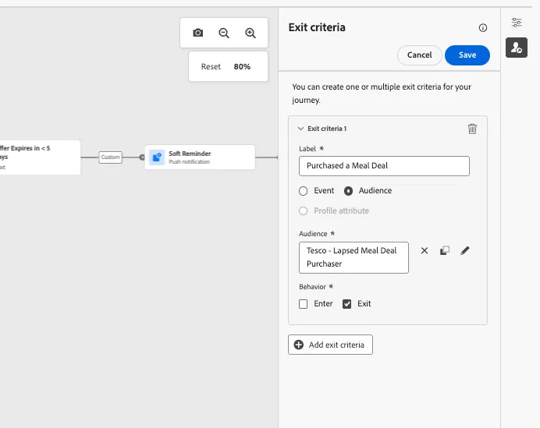This screenshot has width=540, height=428.
Task: Take canvas screenshot with camera icon
Action: tap(197, 33)
